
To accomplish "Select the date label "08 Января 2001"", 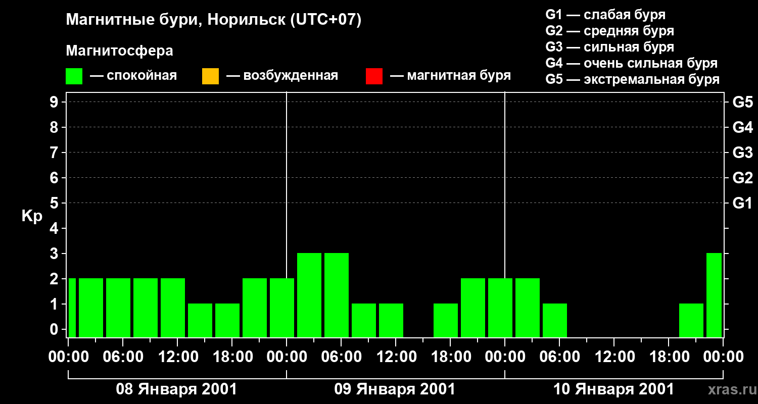I will (x=176, y=389).
